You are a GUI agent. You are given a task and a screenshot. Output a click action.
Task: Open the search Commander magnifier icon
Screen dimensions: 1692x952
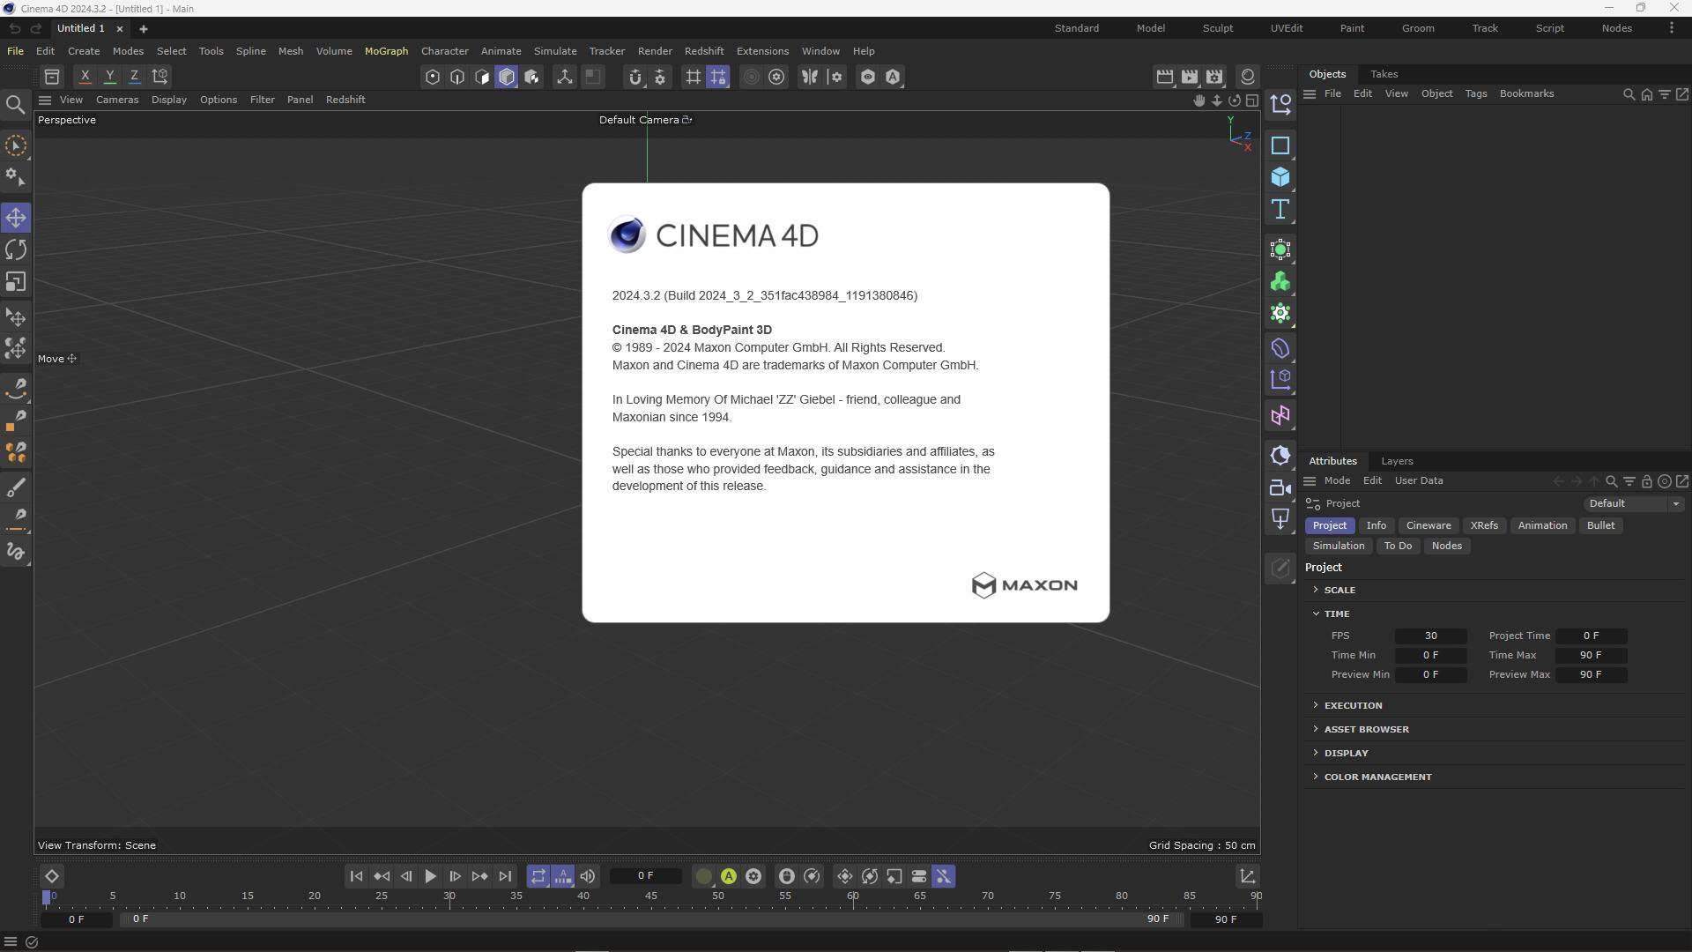tap(16, 106)
